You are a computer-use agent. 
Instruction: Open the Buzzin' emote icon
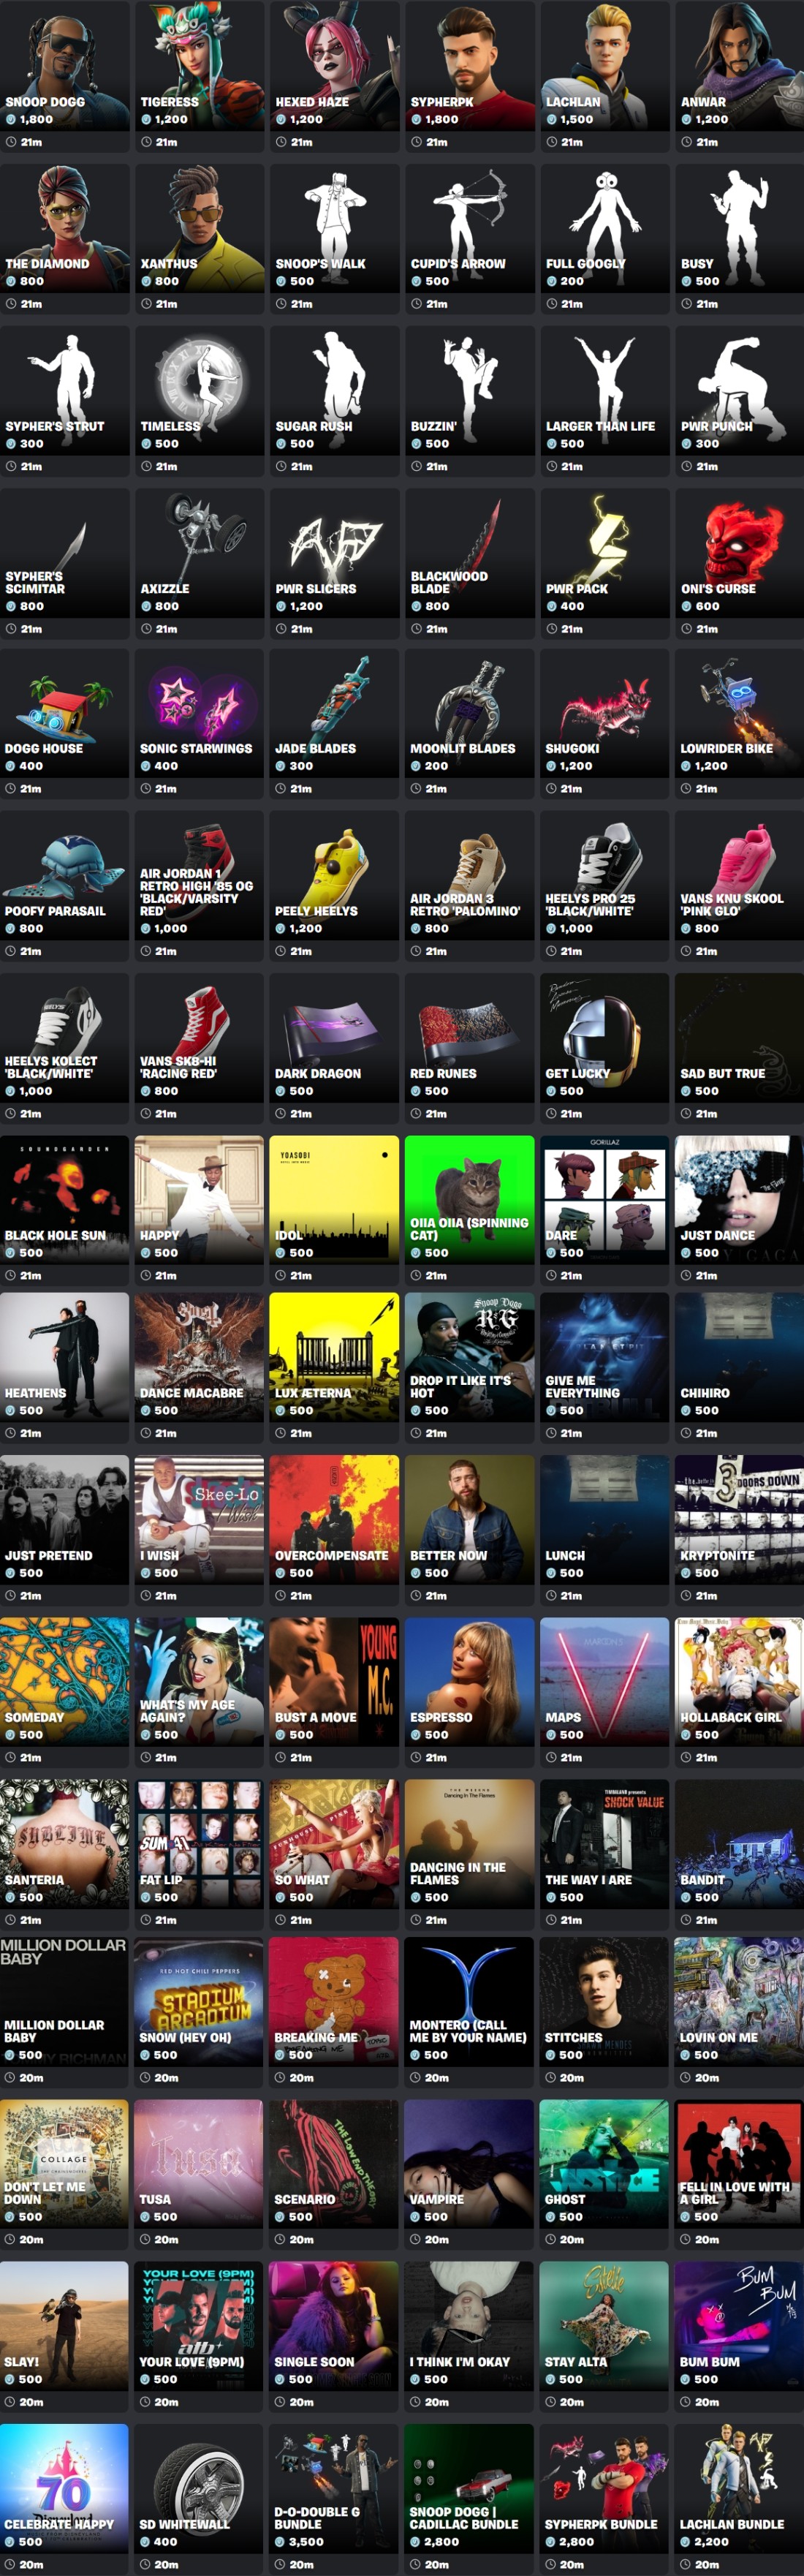coord(470,390)
